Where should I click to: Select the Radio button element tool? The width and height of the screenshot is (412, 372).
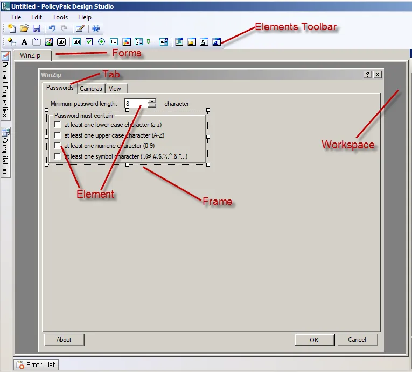101,42
